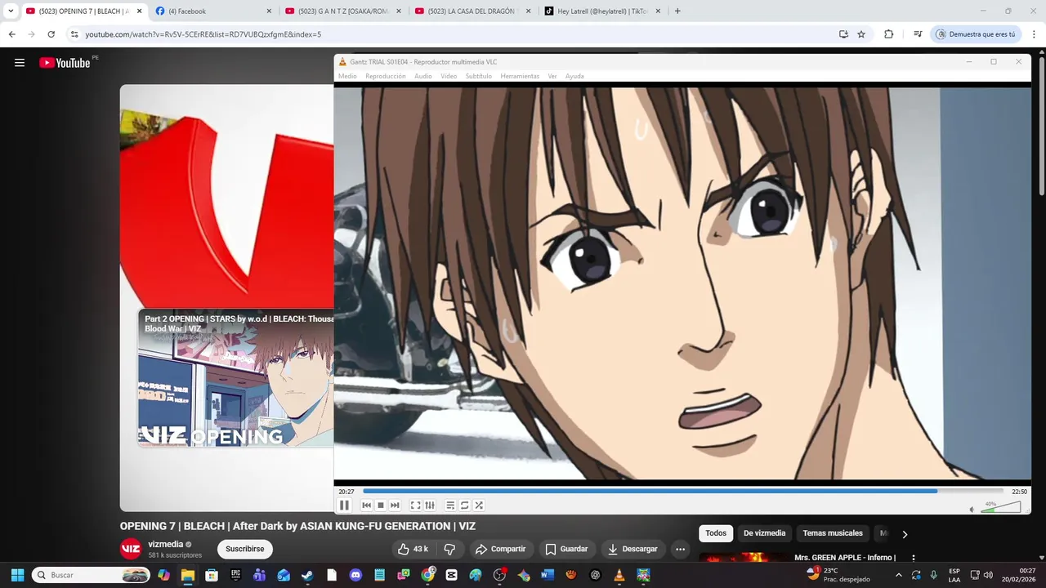1046x588 pixels.
Task: Open the VLC Reproducción menu
Action: (x=386, y=76)
